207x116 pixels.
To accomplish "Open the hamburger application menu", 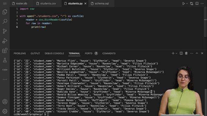I will pyautogui.click(x=5, y=4).
